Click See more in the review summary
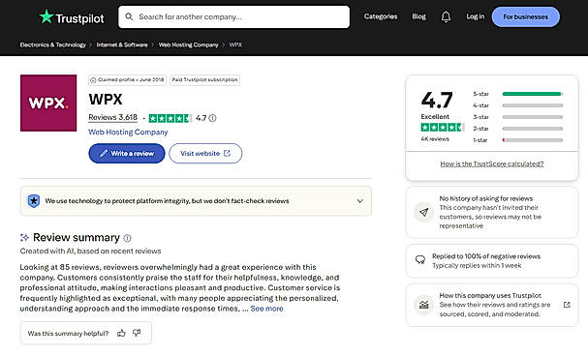 pos(266,309)
